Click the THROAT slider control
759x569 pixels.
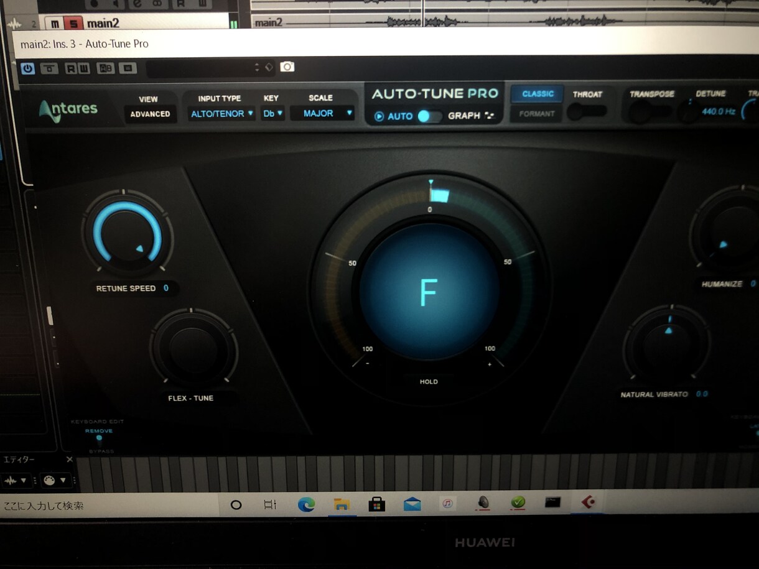pos(587,112)
